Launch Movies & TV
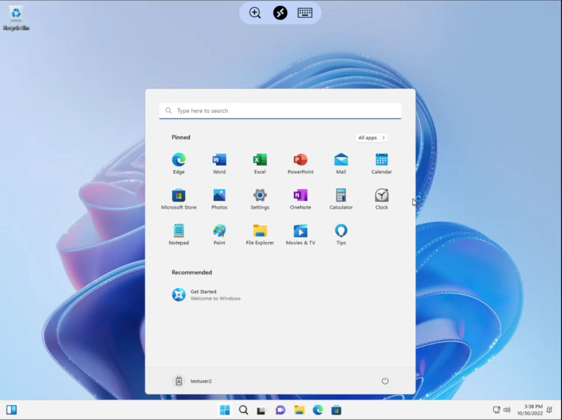The image size is (562, 420). tap(300, 234)
